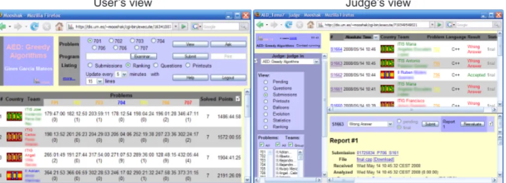
Task: Open lines count dropdown showing 15
Action: pyautogui.click(x=95, y=81)
